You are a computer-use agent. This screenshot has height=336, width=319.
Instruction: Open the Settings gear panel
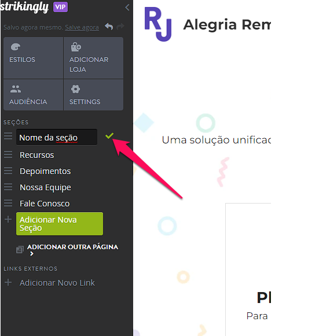pyautogui.click(x=93, y=95)
